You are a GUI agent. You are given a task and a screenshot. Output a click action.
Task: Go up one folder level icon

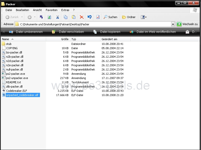coord(41,17)
